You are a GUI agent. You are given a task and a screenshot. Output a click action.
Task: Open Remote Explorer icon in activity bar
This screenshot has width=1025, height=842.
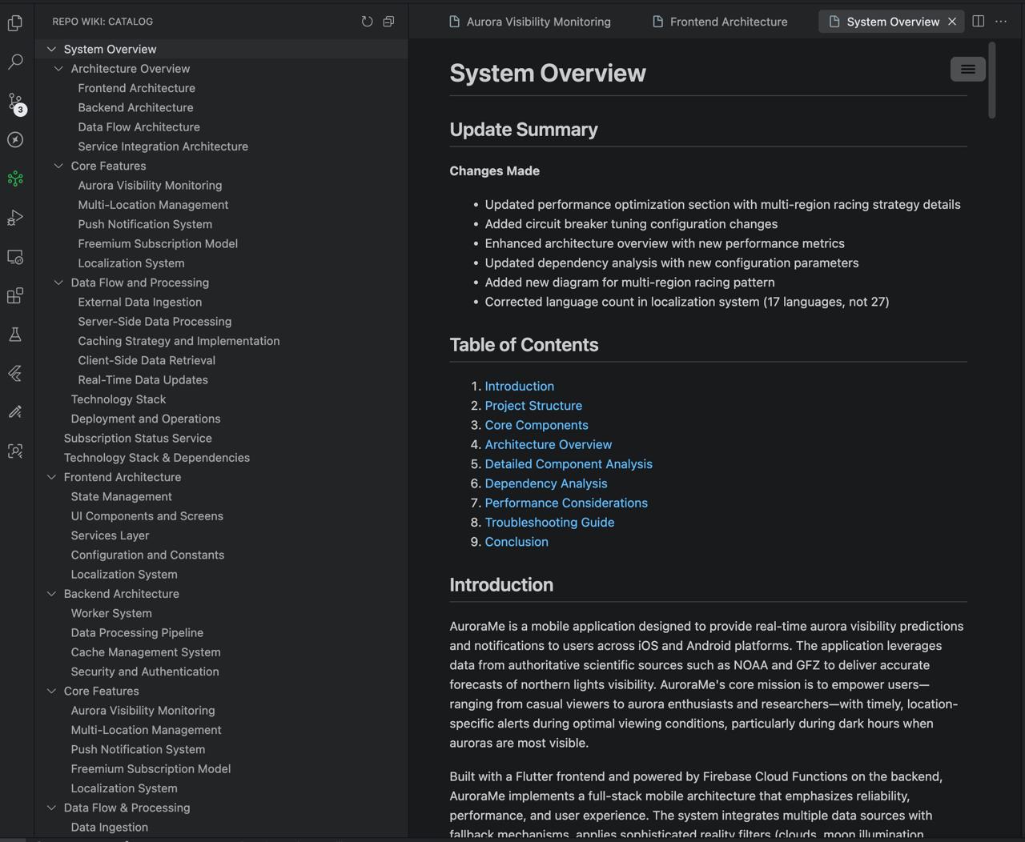[x=15, y=257]
